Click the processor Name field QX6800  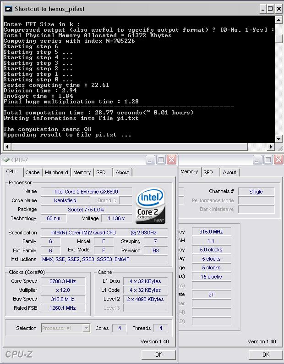86,192
